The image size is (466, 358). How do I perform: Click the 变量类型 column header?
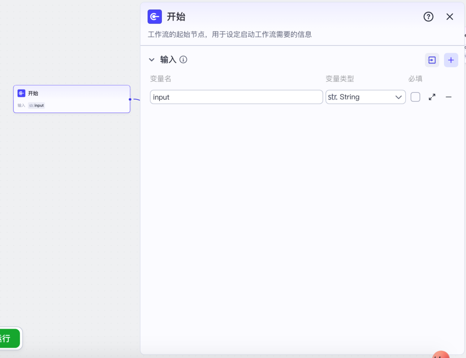(x=340, y=79)
